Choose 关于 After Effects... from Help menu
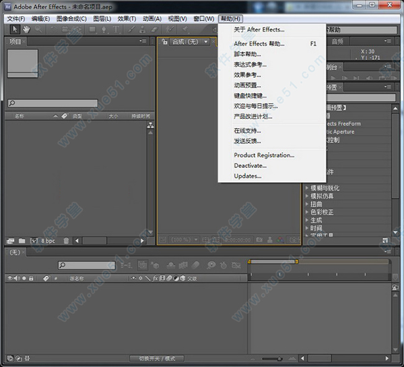Image resolution: width=404 pixels, height=367 pixels. (x=272, y=30)
